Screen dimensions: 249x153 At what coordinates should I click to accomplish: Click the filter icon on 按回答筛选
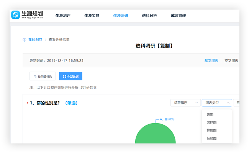click(35, 76)
